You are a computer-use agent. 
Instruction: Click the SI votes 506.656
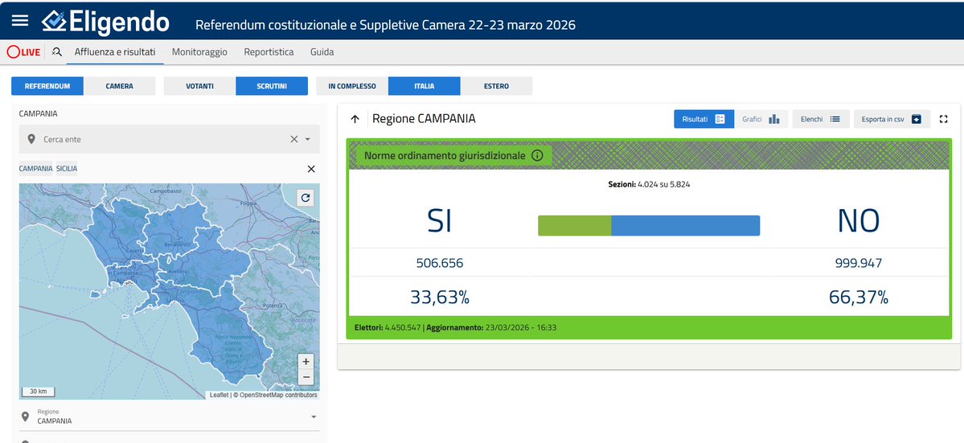(440, 264)
